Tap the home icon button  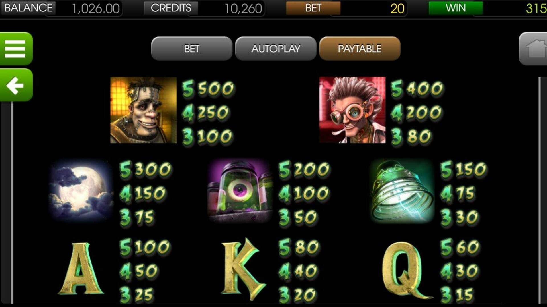pos(533,49)
